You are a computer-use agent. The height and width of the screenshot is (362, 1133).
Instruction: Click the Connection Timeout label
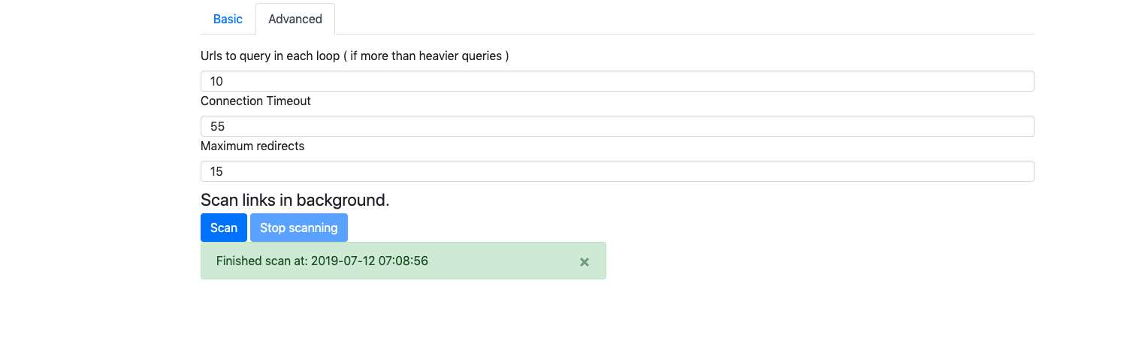click(255, 101)
